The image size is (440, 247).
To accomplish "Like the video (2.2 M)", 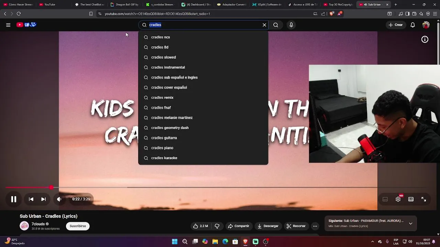I will point(201,226).
